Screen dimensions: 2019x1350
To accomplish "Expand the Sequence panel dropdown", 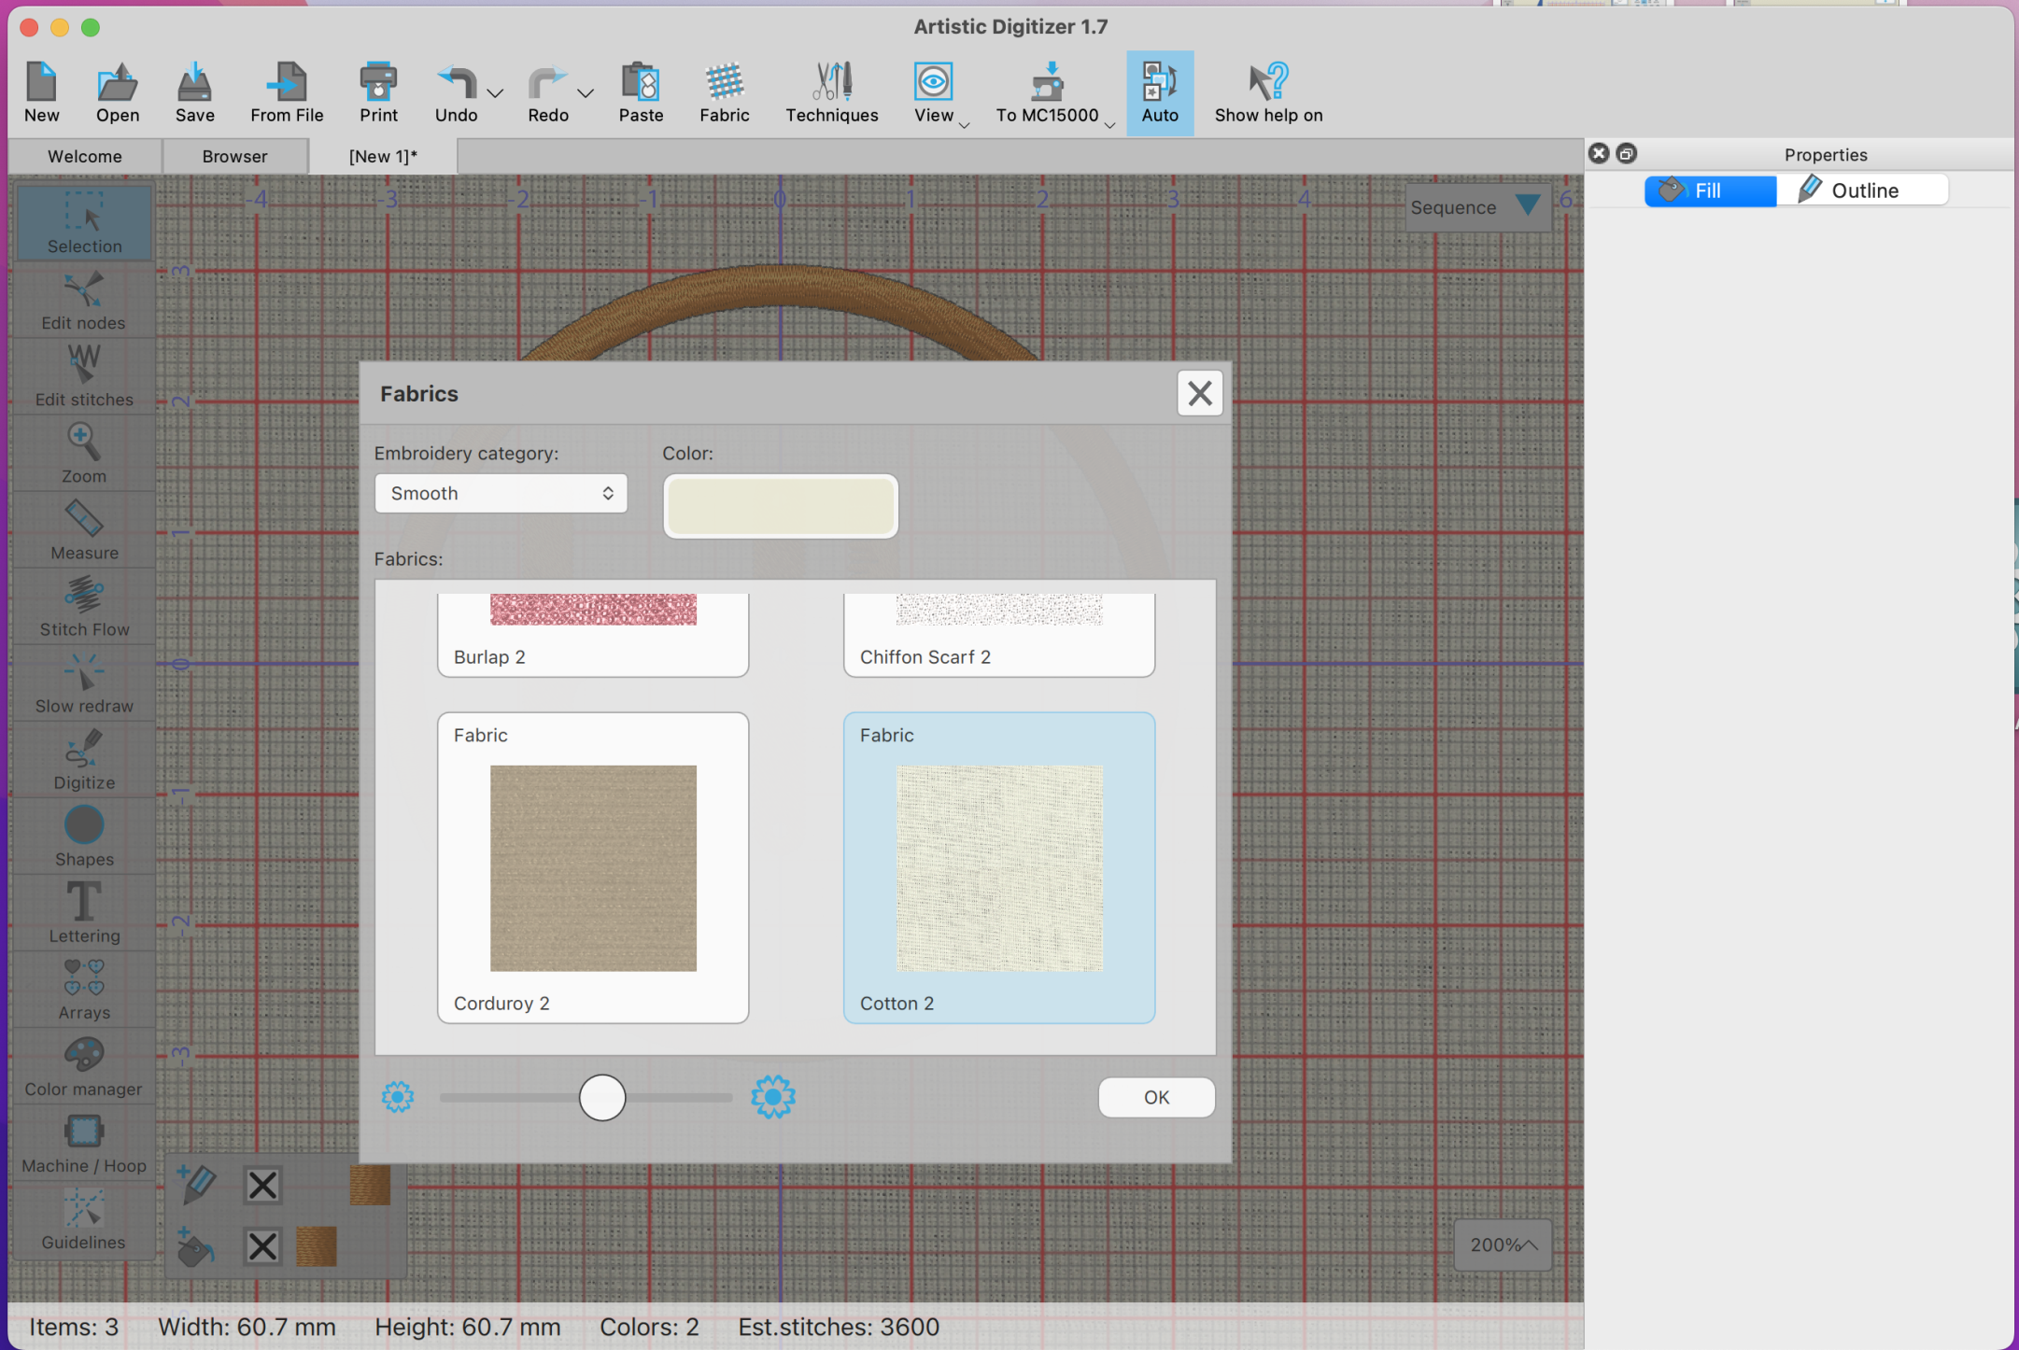I will point(1528,205).
